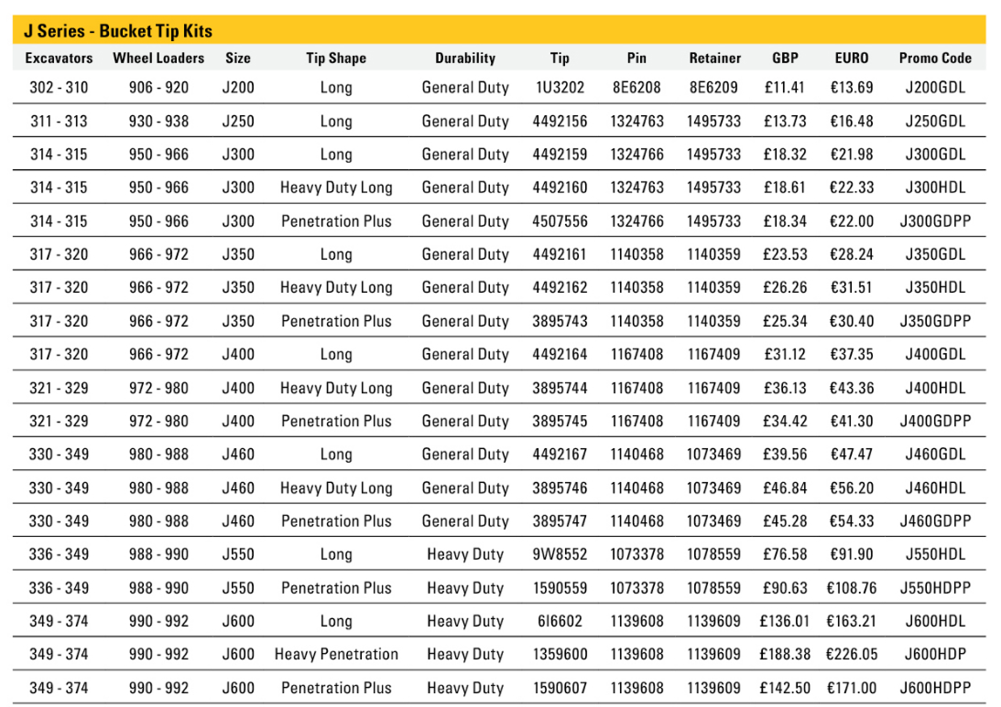The width and height of the screenshot is (1001, 707).
Task: Click tip part number 1U3202
Action: 560,88
